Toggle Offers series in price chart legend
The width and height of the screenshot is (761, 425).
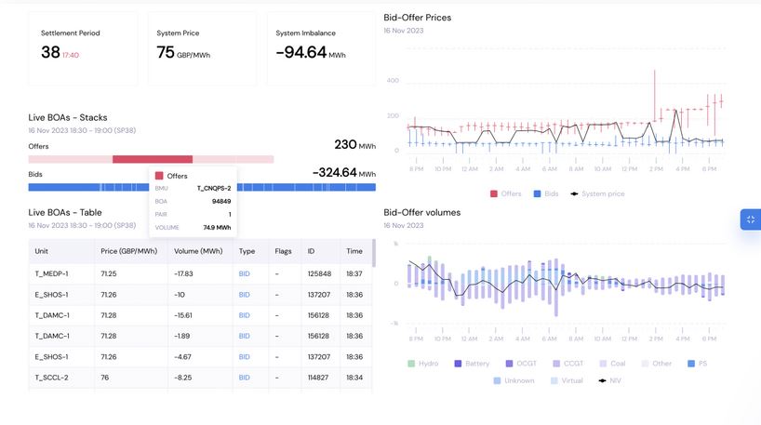(505, 193)
